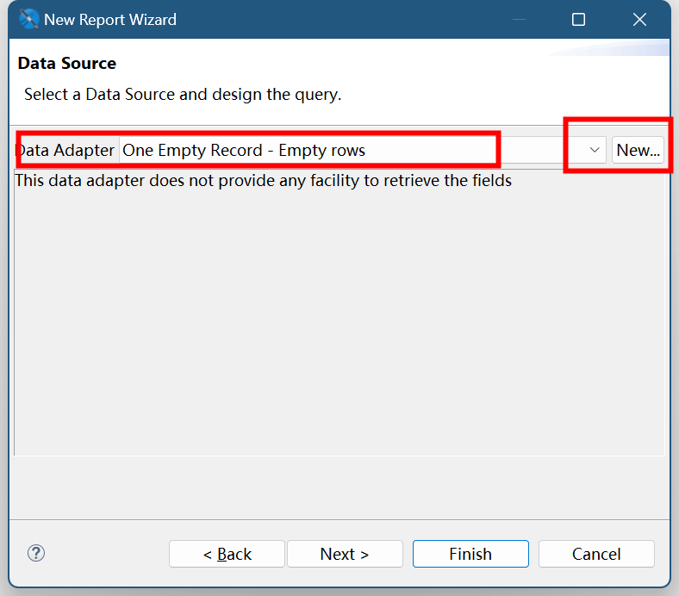
Task: Click the 'Data Adapter' field label
Action: 66,150
